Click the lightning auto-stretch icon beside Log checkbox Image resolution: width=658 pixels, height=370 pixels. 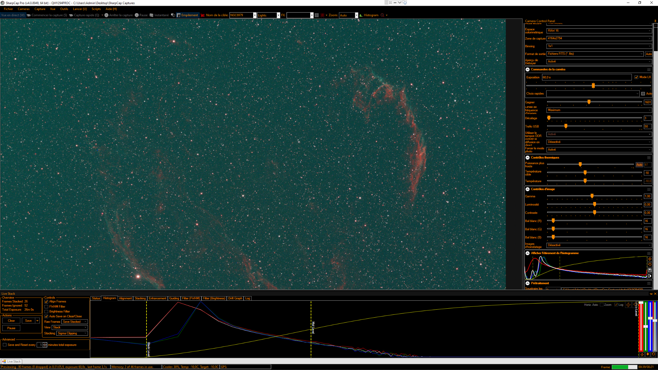pos(628,305)
